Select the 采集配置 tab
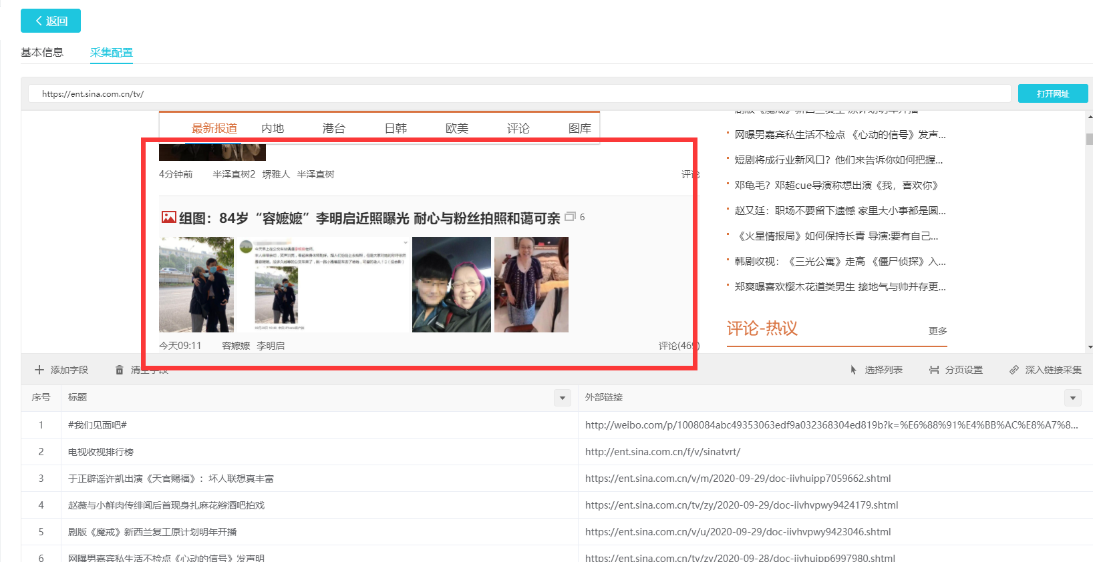Viewport: 1093px width, 562px height. tap(112, 53)
